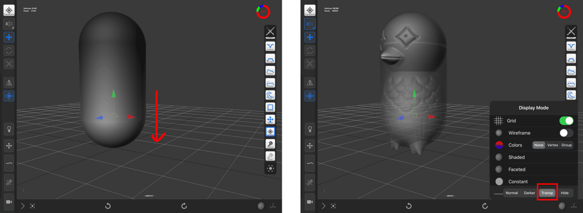The image size is (583, 213).
Task: Select Polish brush in left screenshot
Action: point(271,71)
